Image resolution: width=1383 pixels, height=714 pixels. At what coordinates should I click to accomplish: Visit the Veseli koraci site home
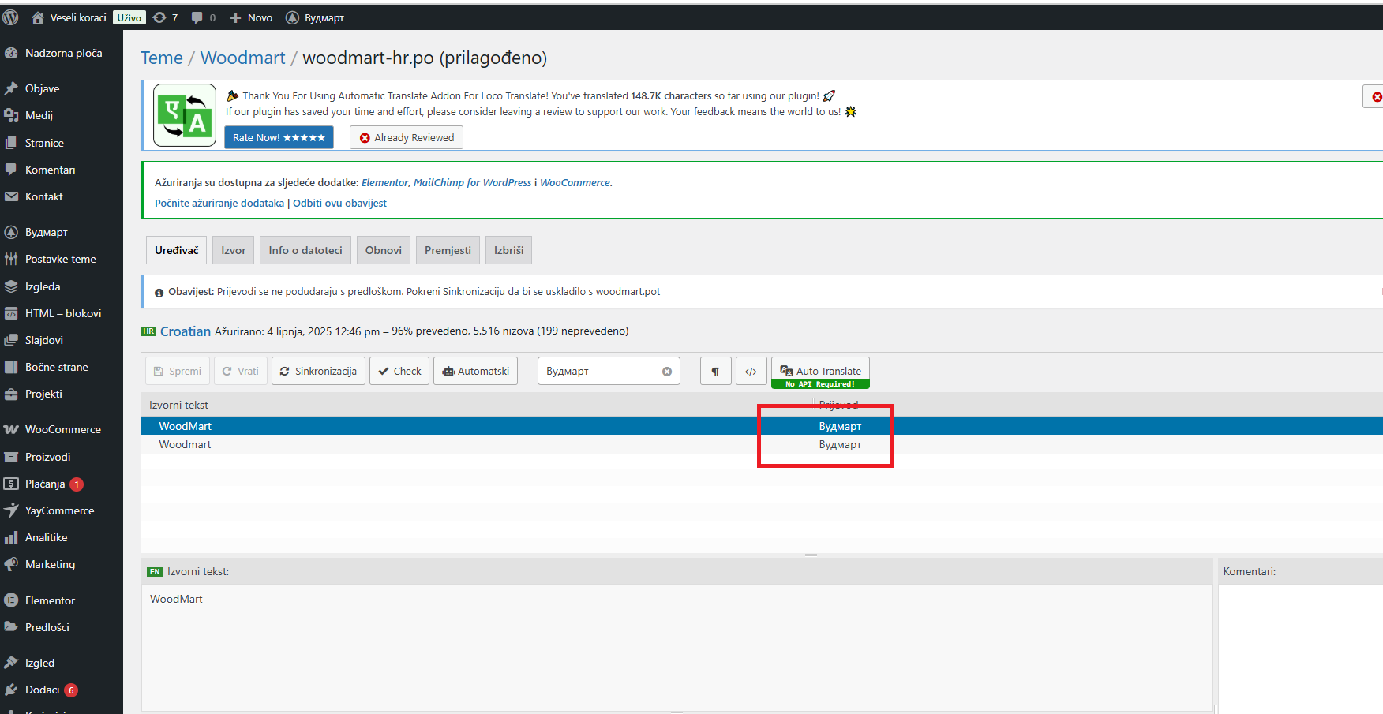point(69,17)
